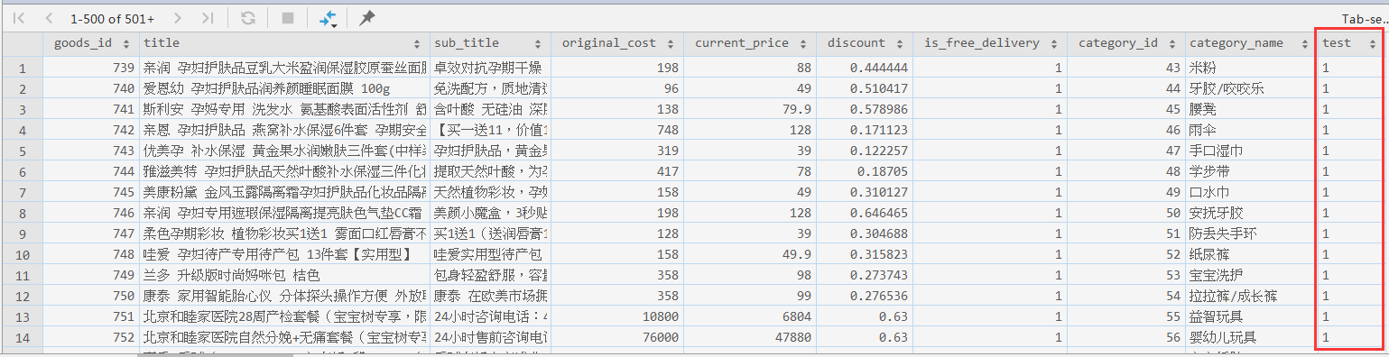Sort by sub_title column header

pos(490,43)
